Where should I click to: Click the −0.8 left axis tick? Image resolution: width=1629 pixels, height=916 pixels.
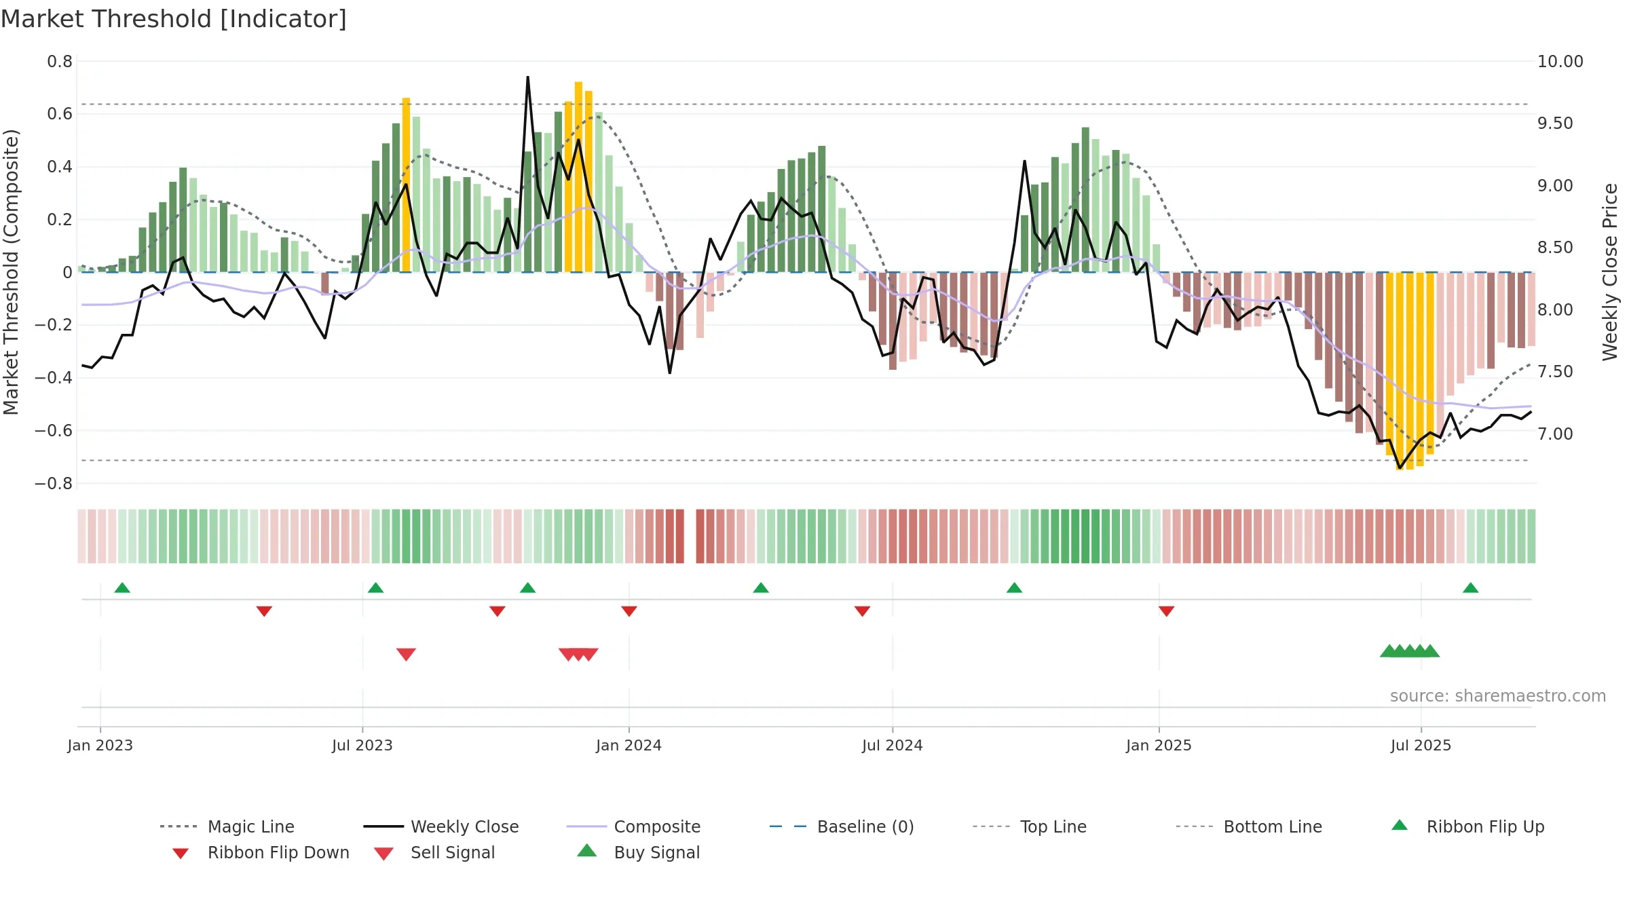pos(54,483)
